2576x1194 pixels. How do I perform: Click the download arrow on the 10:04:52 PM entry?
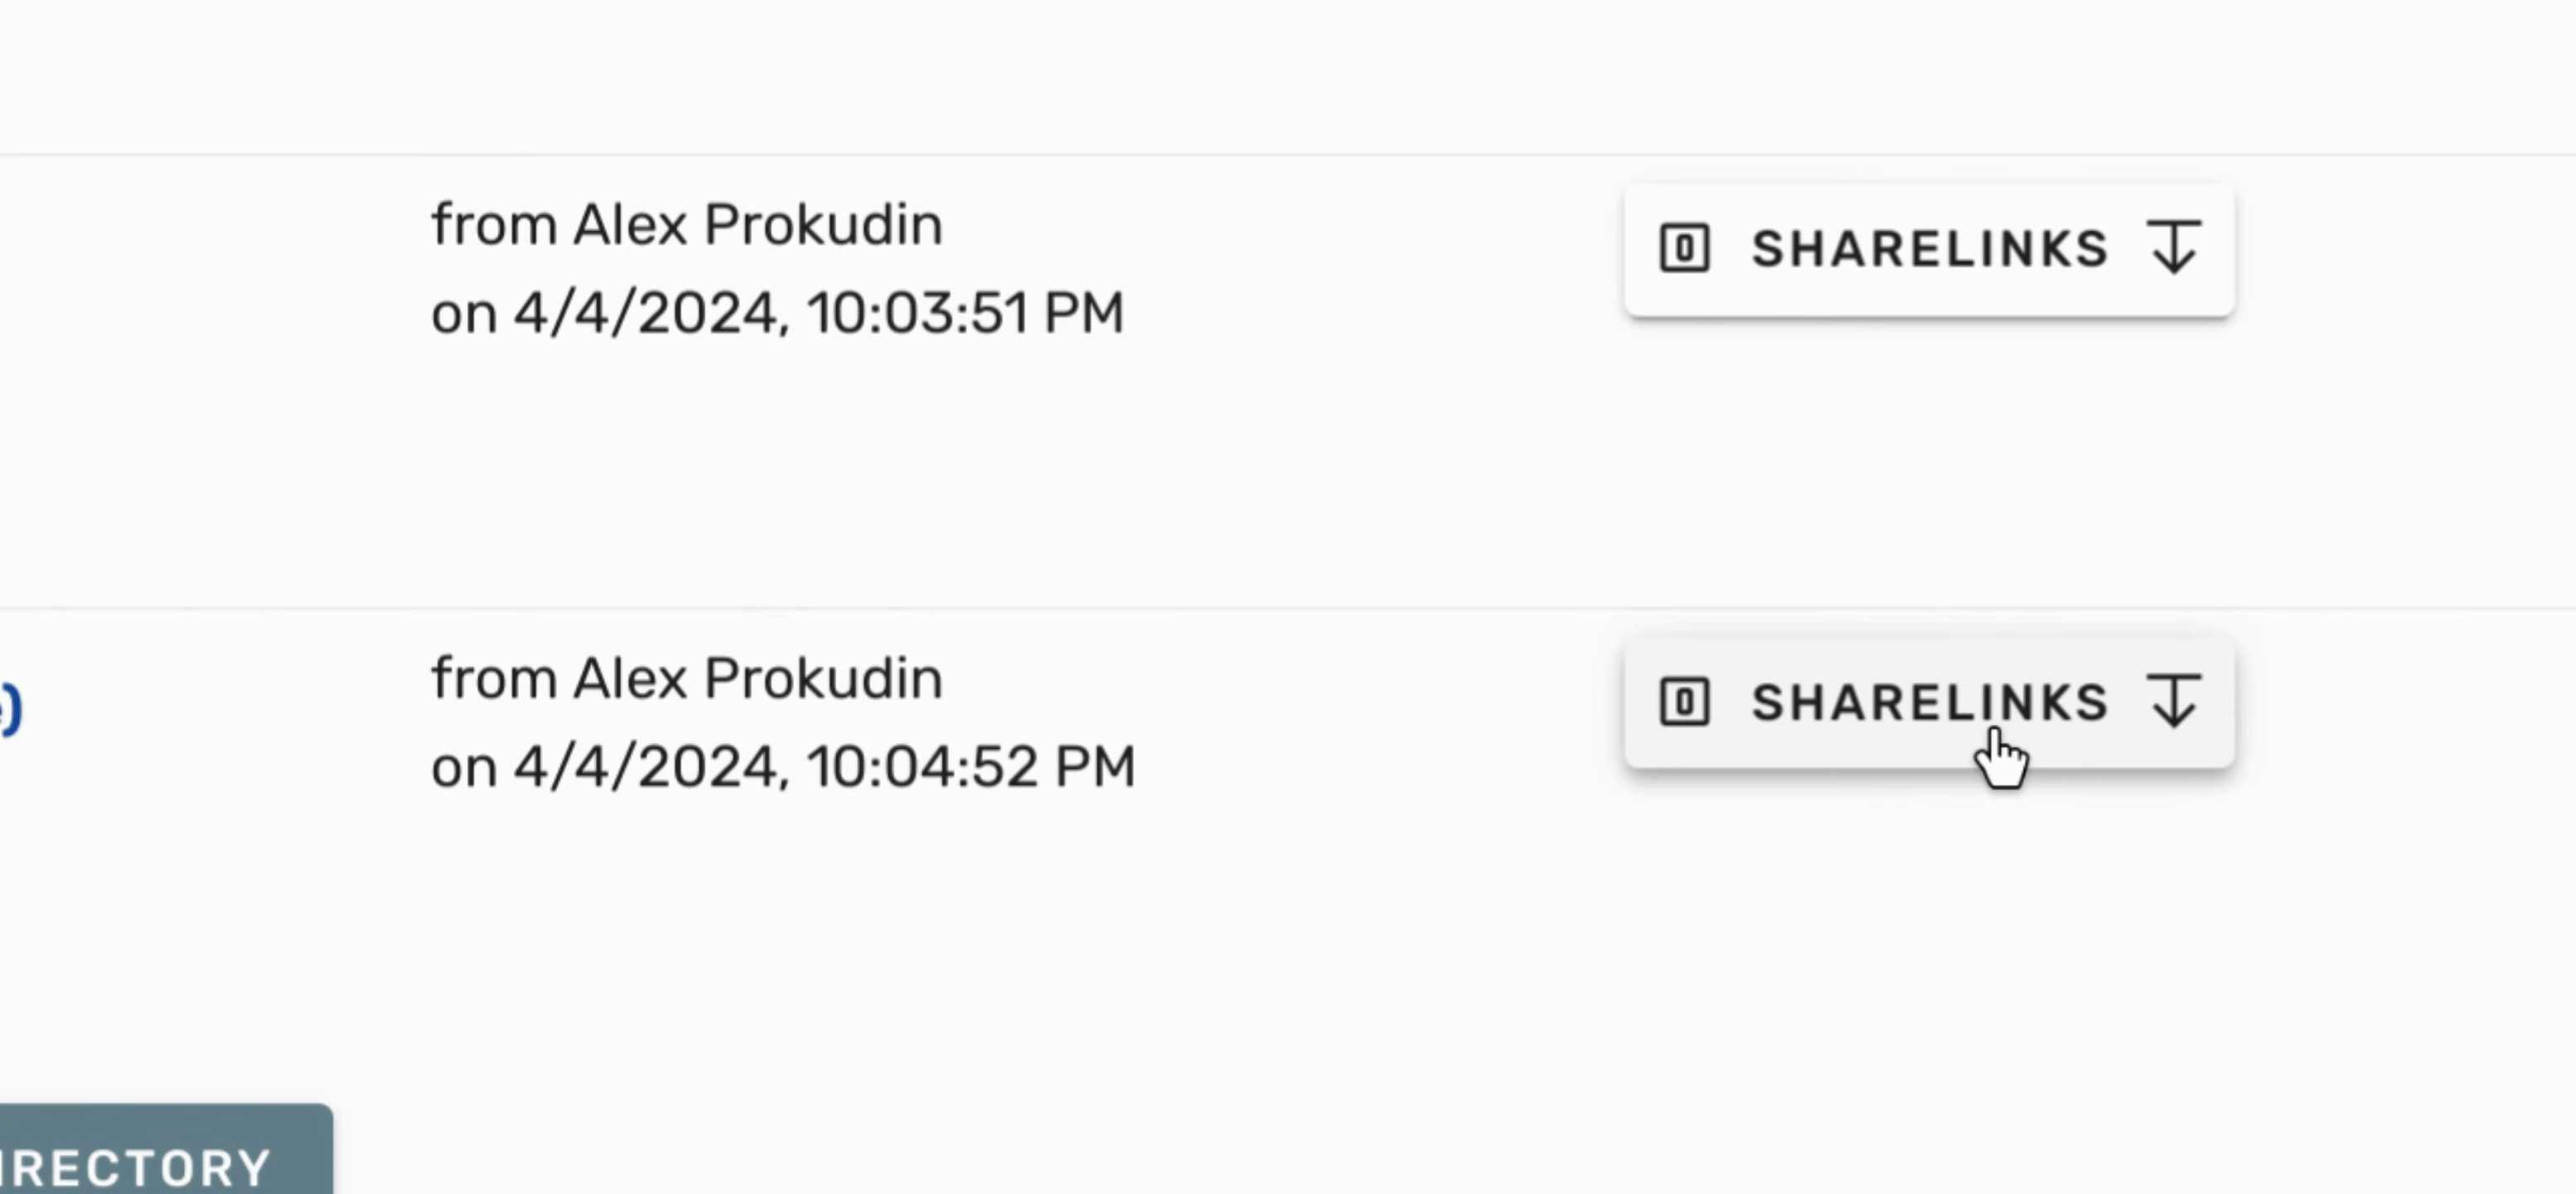2174,700
